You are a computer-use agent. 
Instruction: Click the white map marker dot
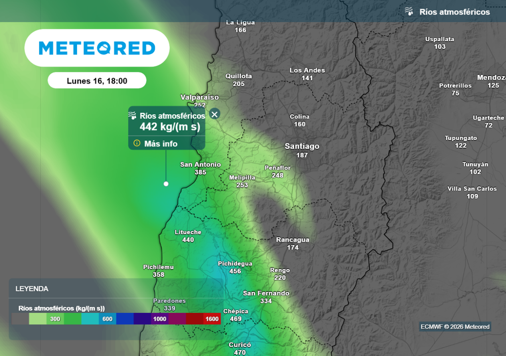166,184
